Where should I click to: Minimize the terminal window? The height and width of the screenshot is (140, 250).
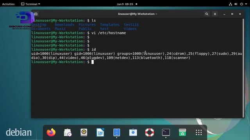click(x=224, y=14)
